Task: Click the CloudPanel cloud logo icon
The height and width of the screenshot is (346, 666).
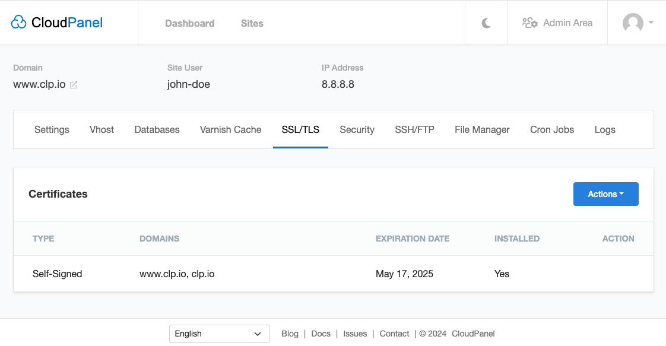Action: click(19, 23)
